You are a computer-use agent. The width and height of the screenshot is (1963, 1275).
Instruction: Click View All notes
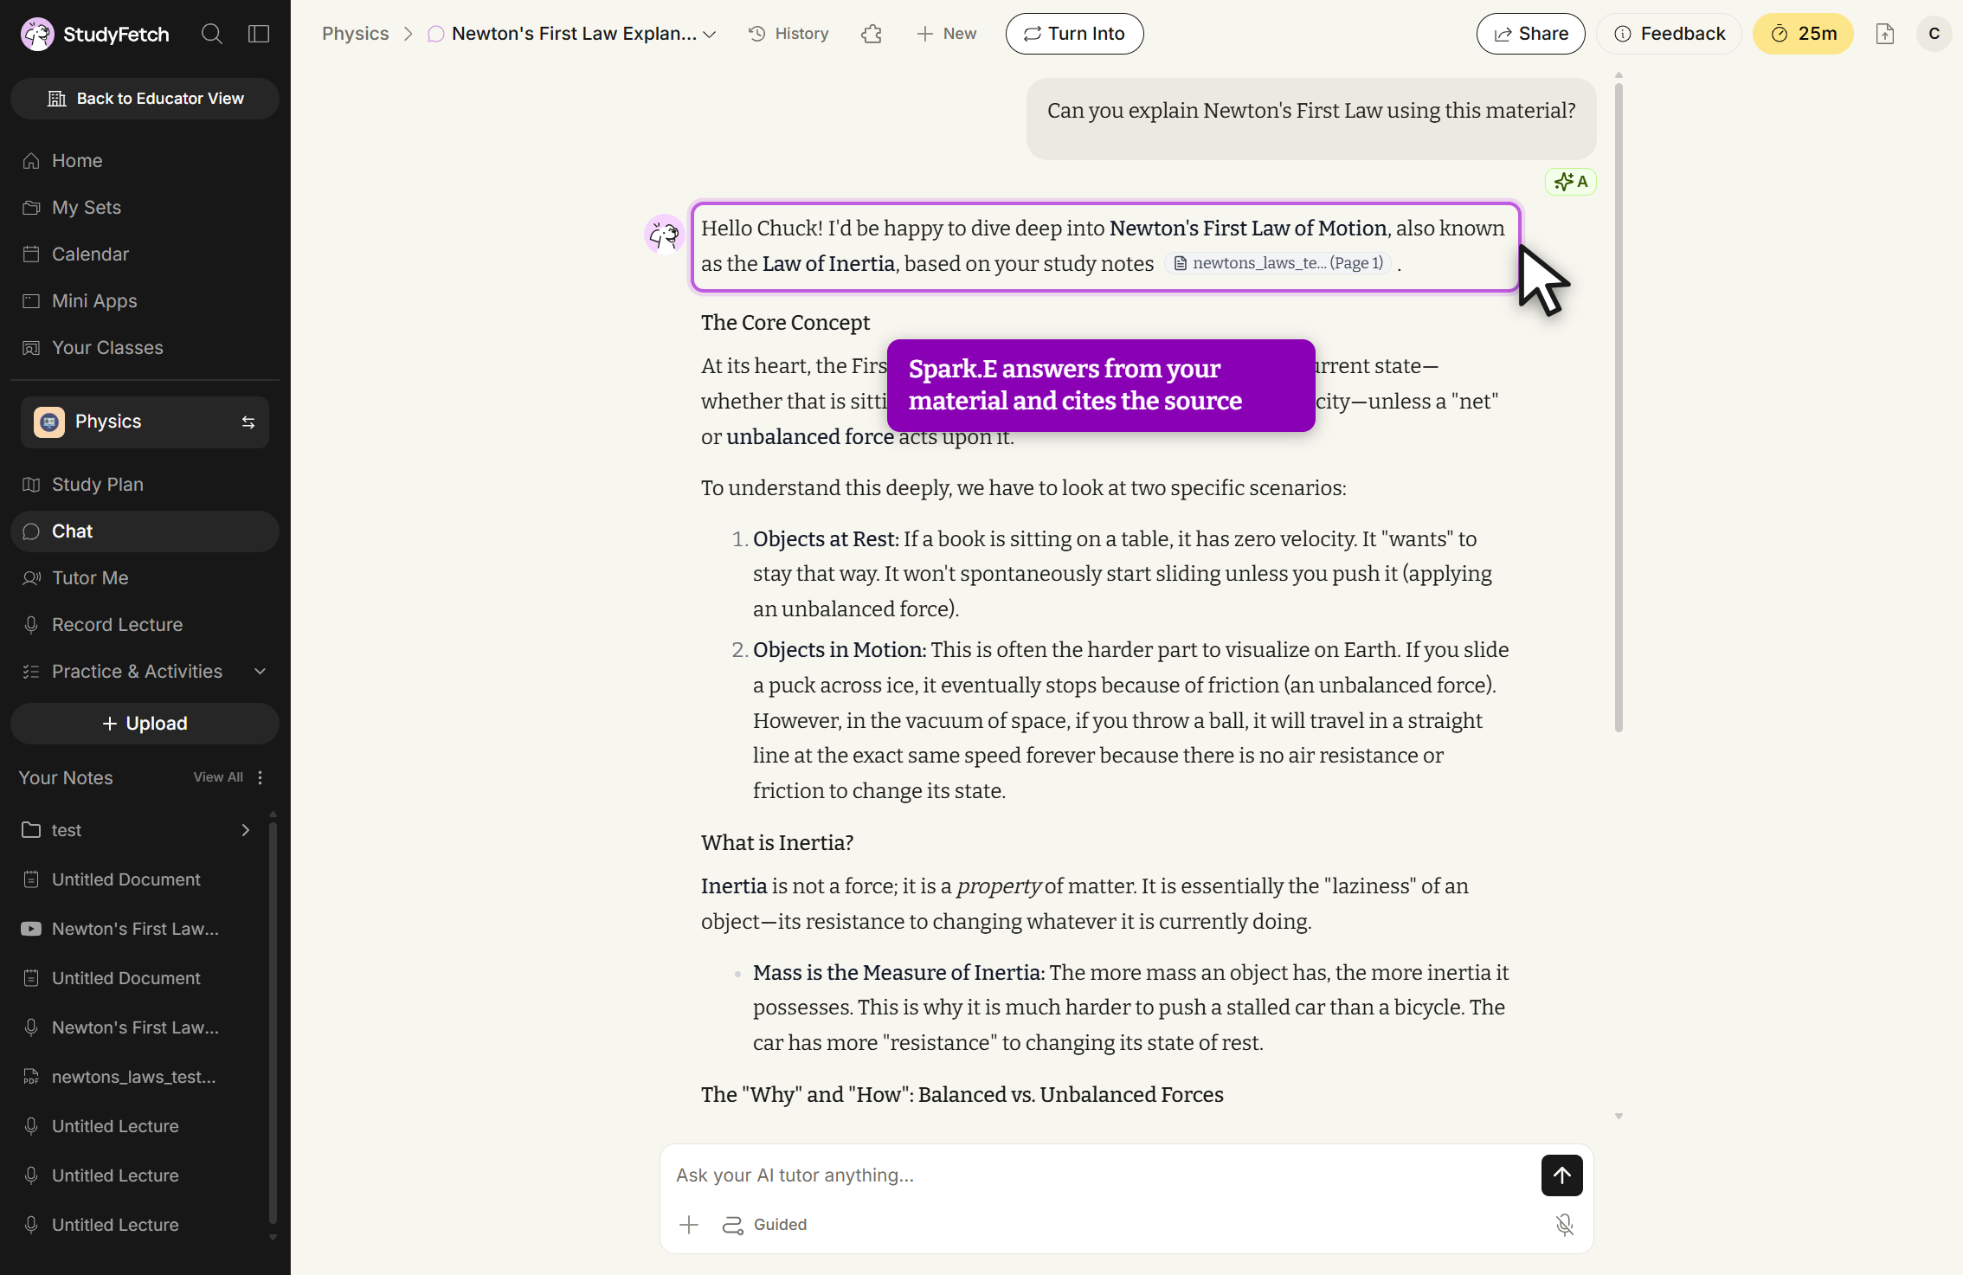pyautogui.click(x=218, y=777)
